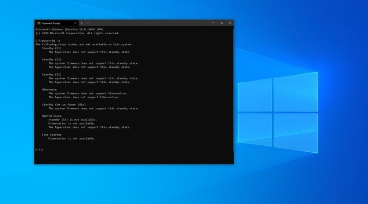Expand the new tab profile dropdown arrow

pyautogui.click(x=88, y=23)
